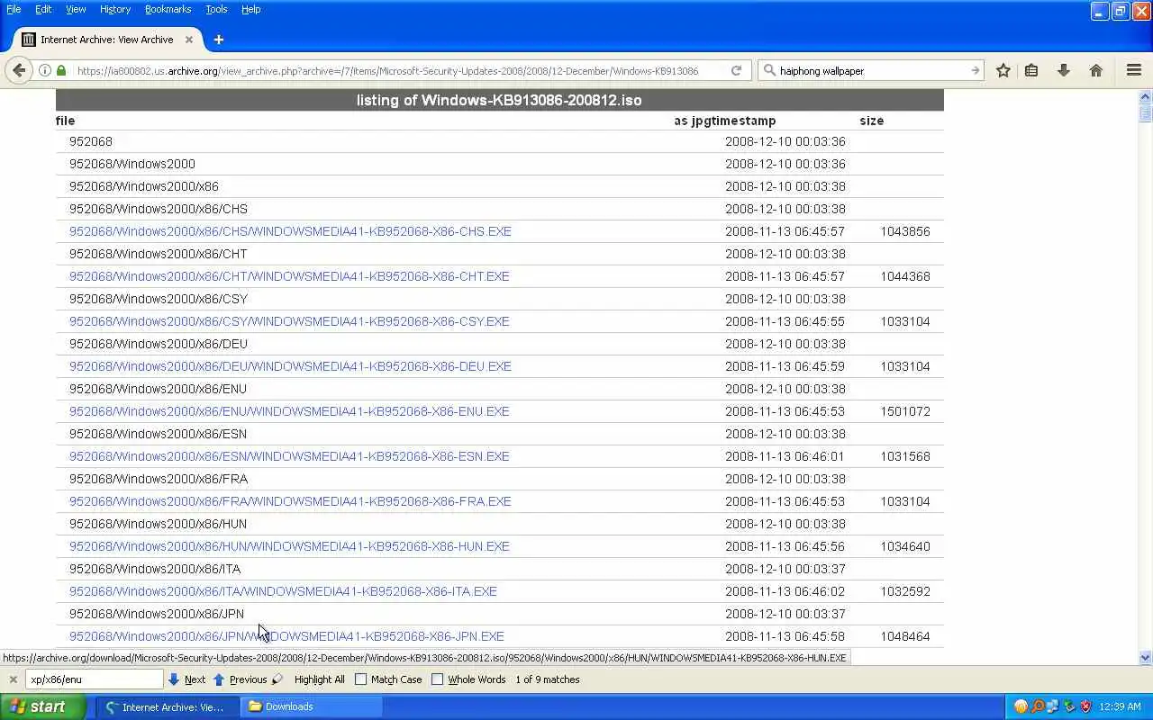
Task: Download the X86-FRA.EXE file link
Action: 290,501
